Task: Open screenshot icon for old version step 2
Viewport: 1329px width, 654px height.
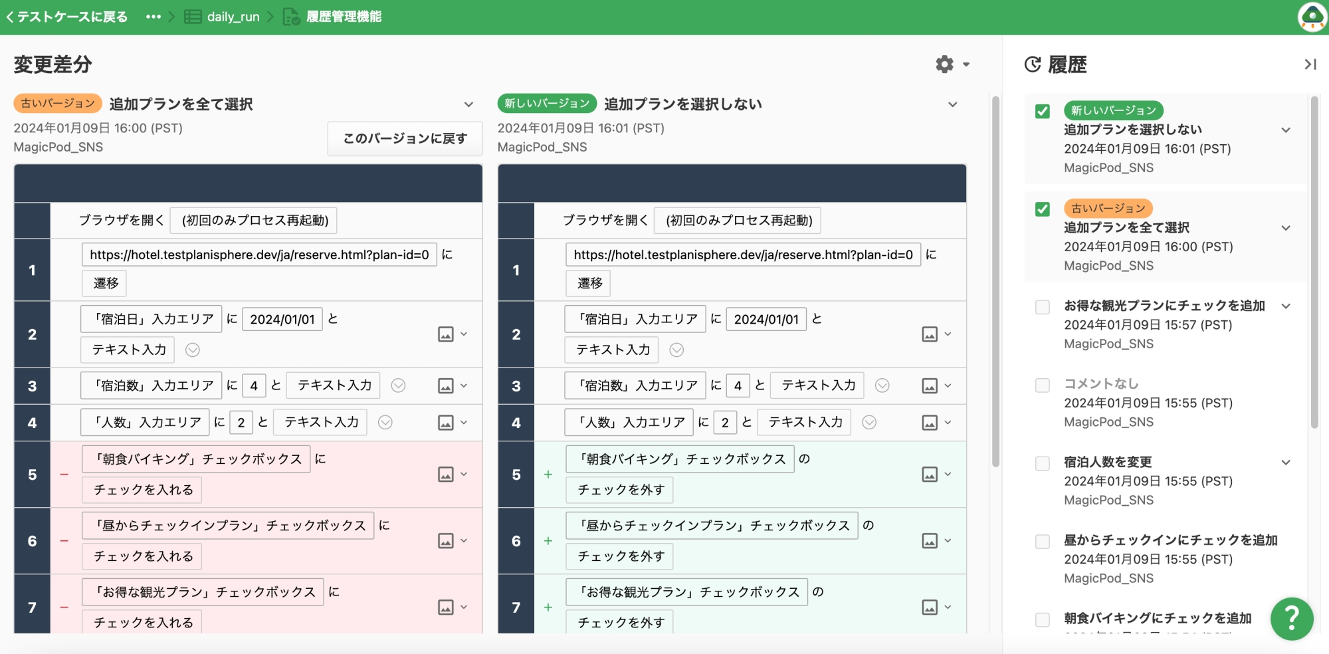Action: (x=446, y=334)
